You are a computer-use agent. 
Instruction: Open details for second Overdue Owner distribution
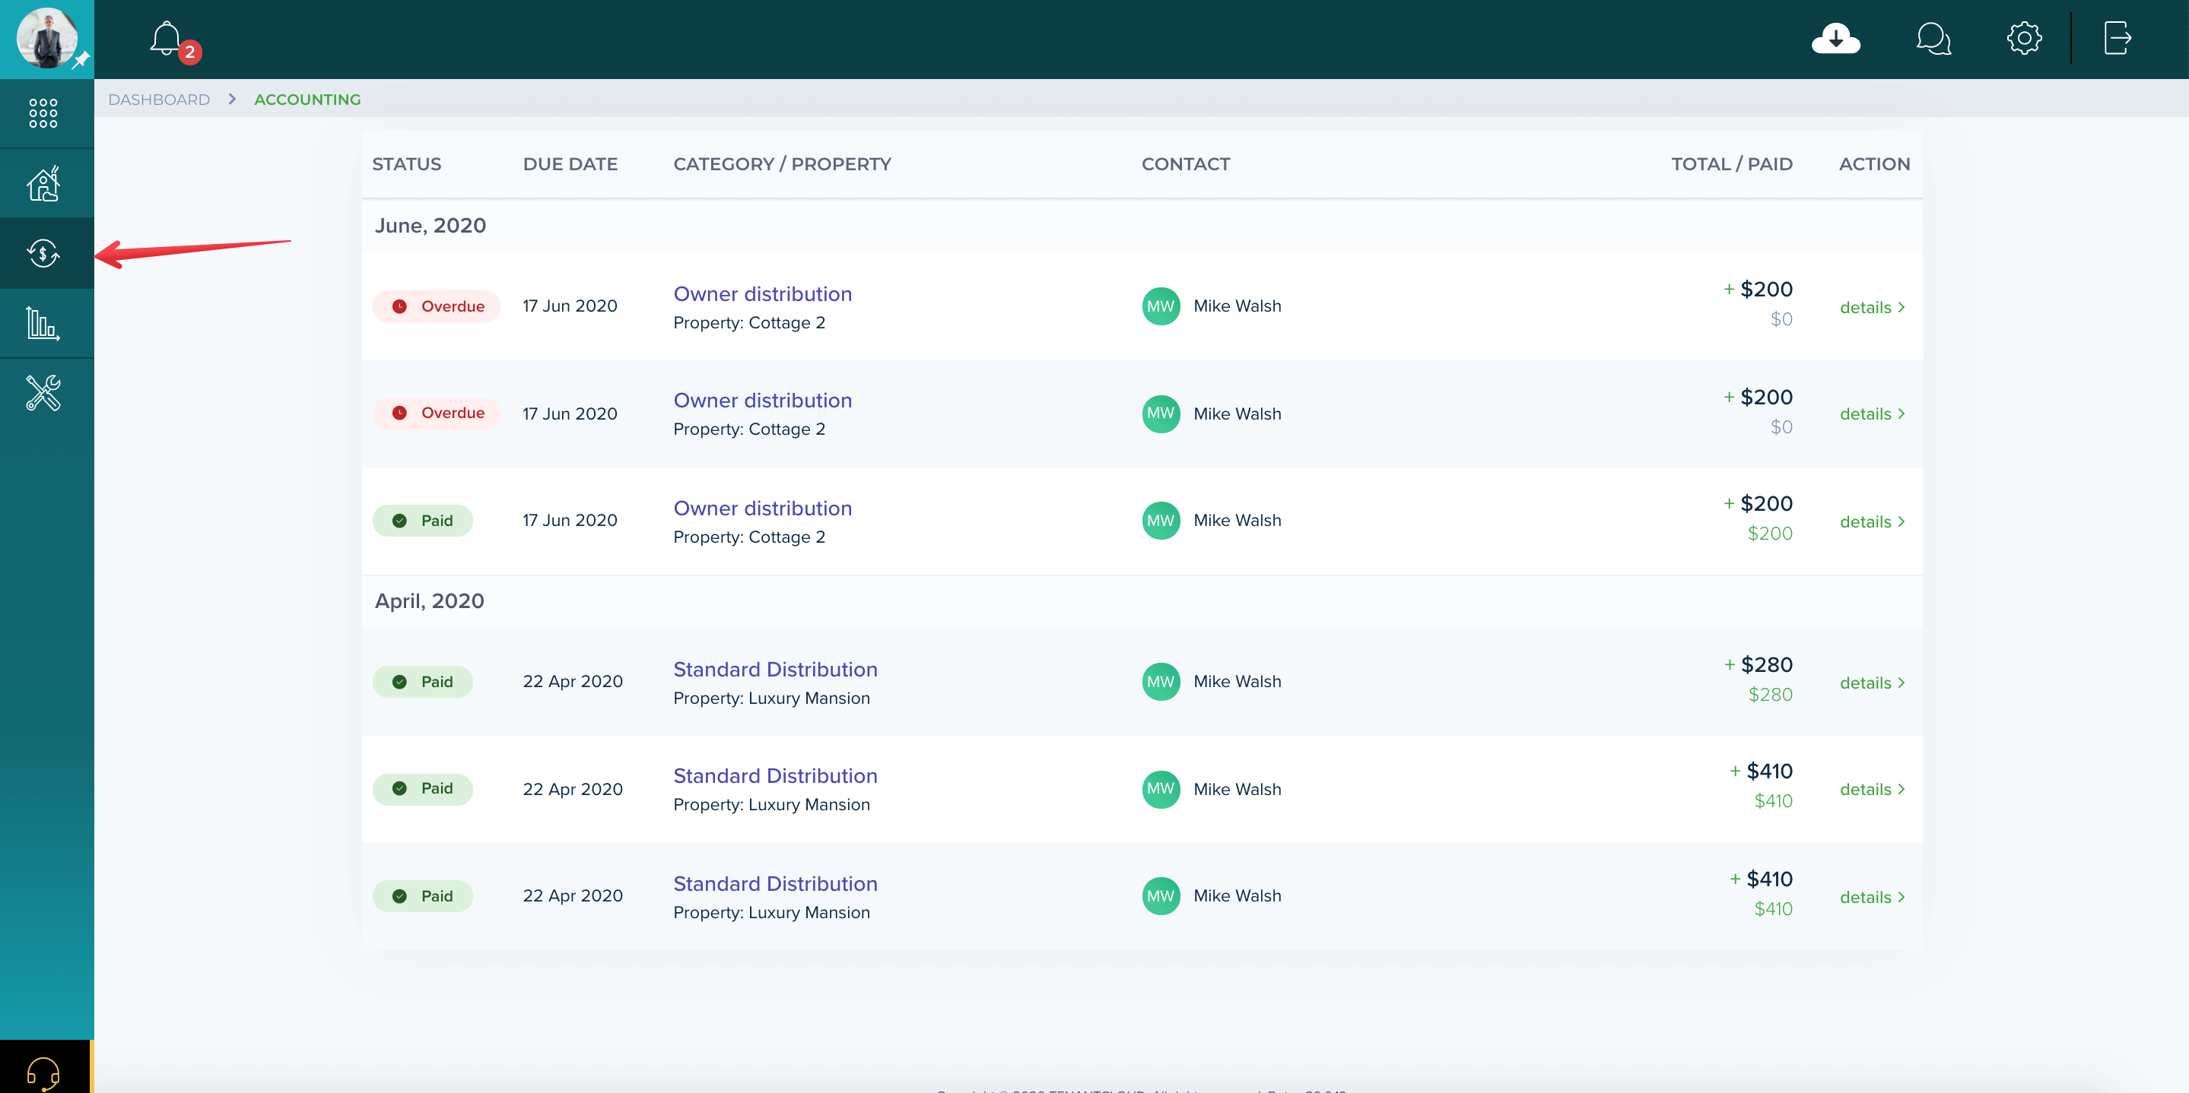(1872, 413)
